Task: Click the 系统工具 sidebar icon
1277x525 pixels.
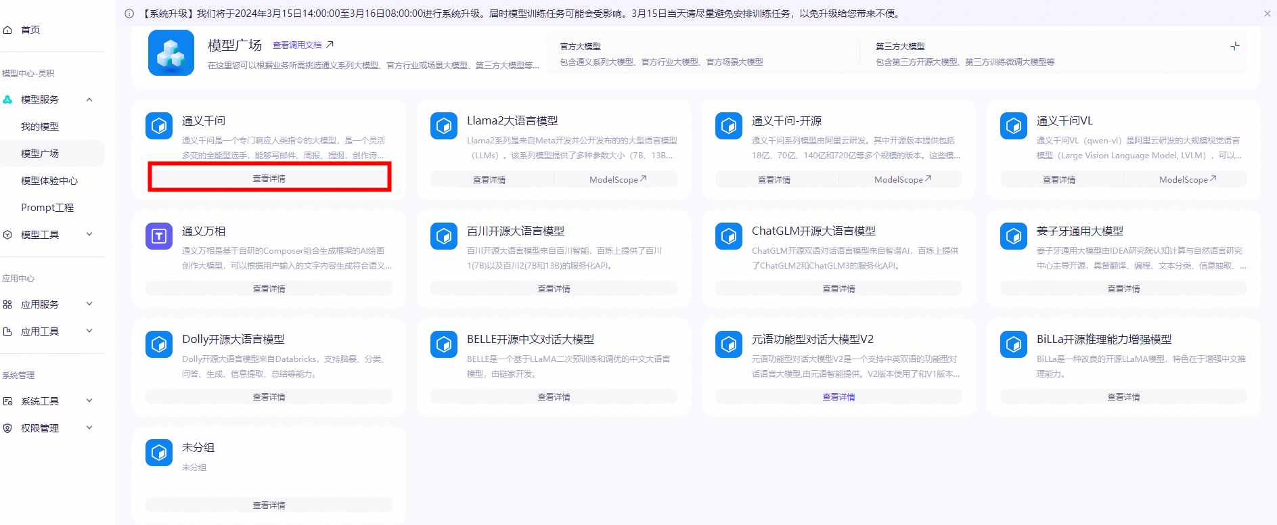Action: pos(7,401)
